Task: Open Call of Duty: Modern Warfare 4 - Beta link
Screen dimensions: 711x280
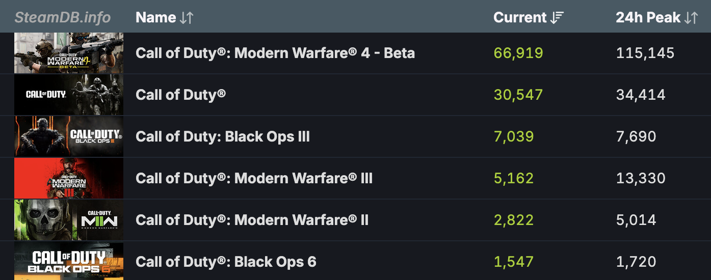Action: 275,53
